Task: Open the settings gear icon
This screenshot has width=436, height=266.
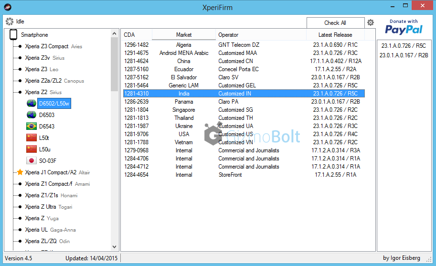Action: (x=371, y=22)
